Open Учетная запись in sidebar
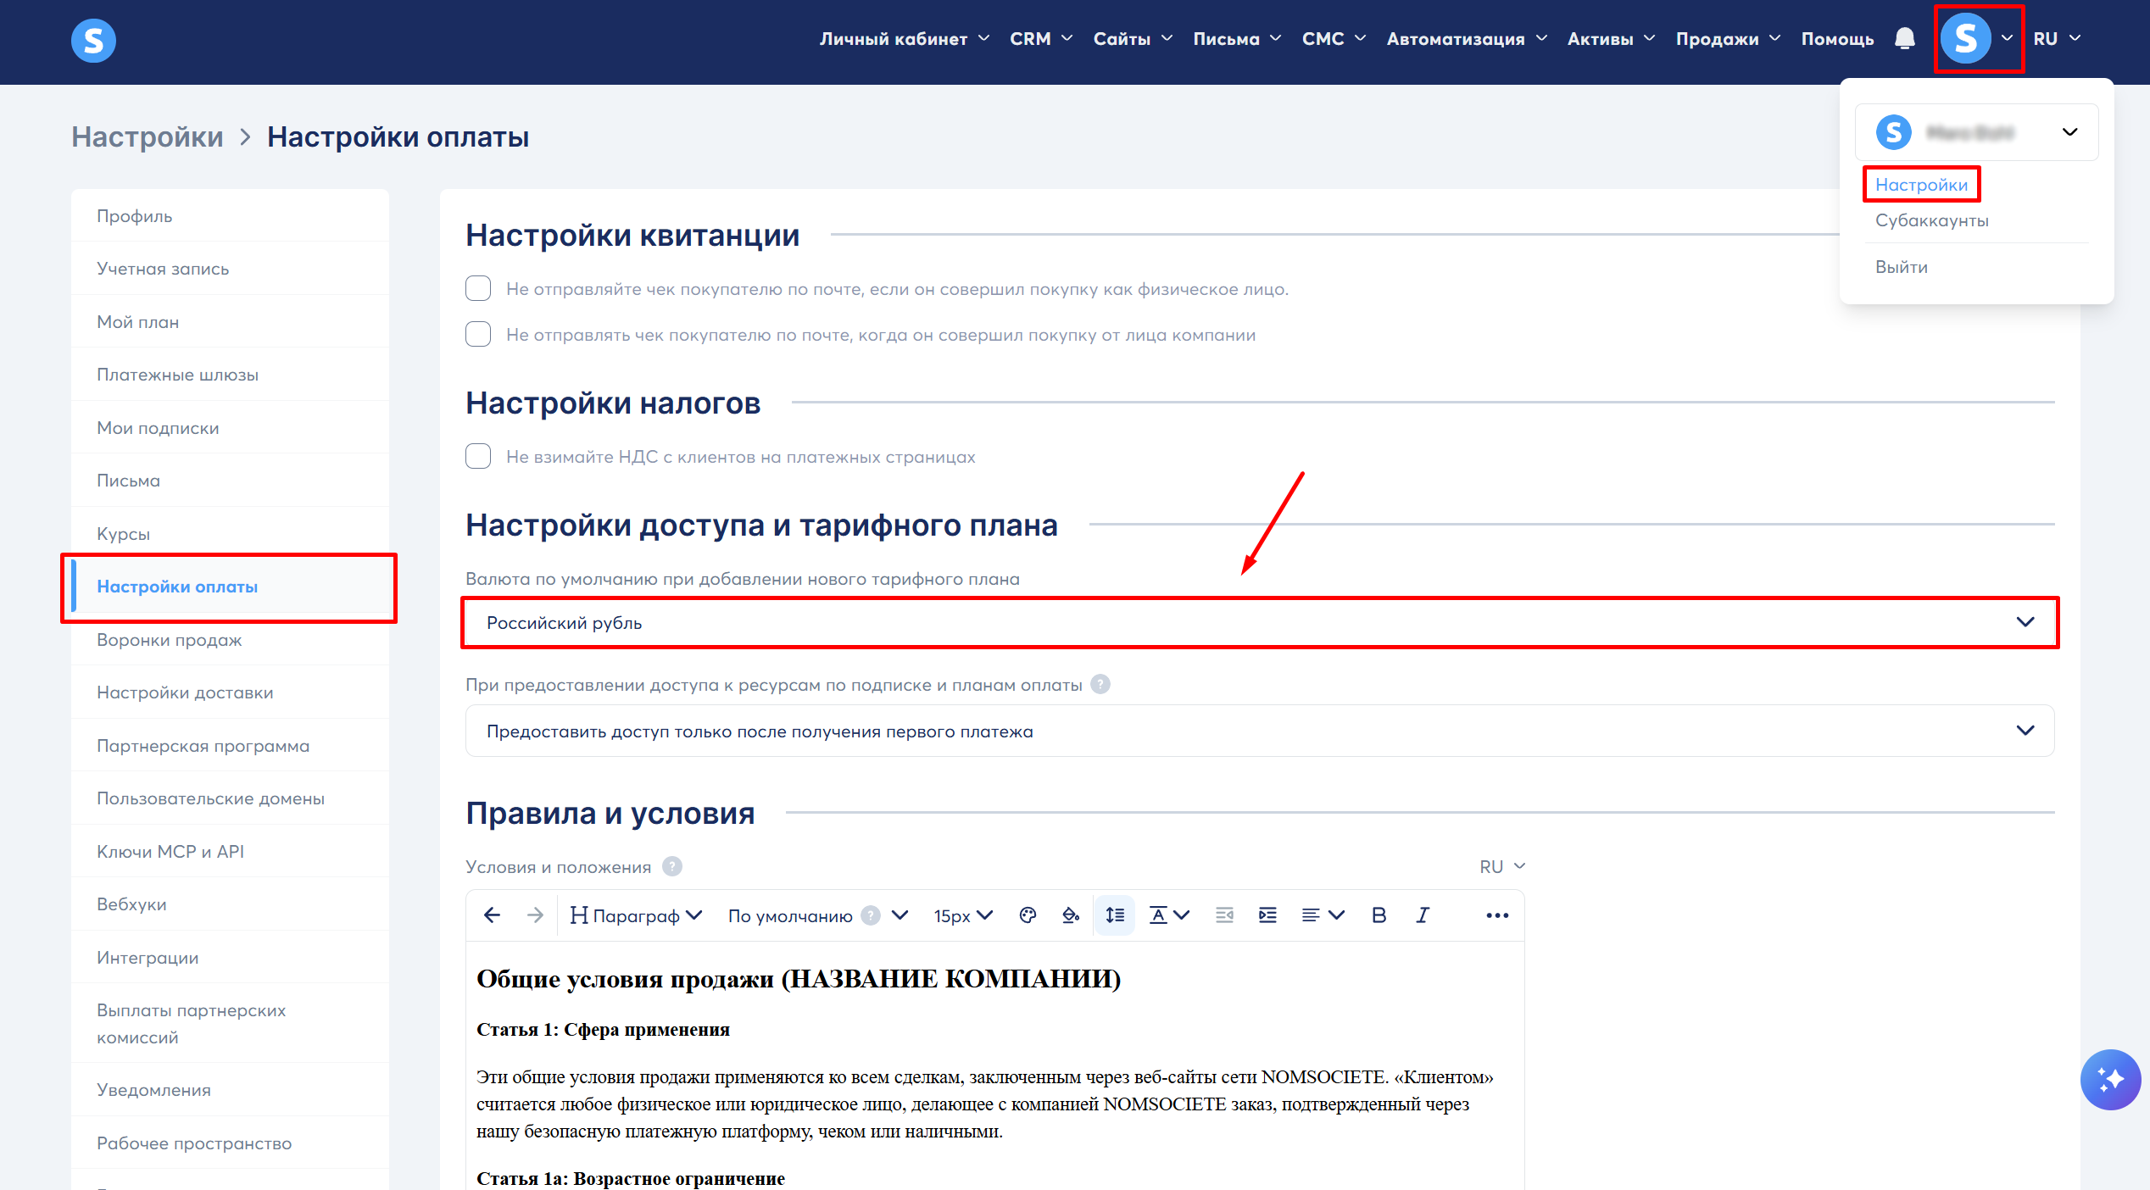This screenshot has width=2150, height=1190. (230, 269)
